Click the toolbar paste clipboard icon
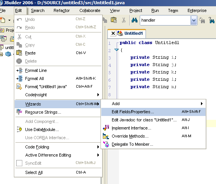216x184 pixels. click(114, 20)
